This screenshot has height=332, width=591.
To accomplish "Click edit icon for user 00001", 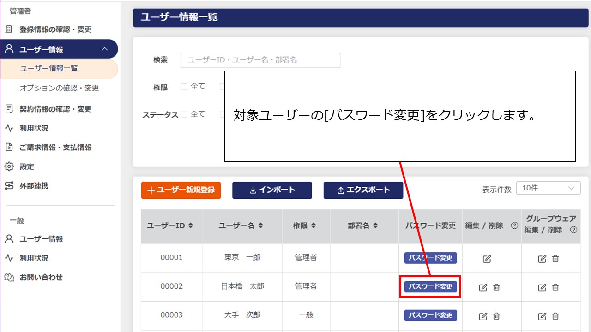I will pos(487,259).
